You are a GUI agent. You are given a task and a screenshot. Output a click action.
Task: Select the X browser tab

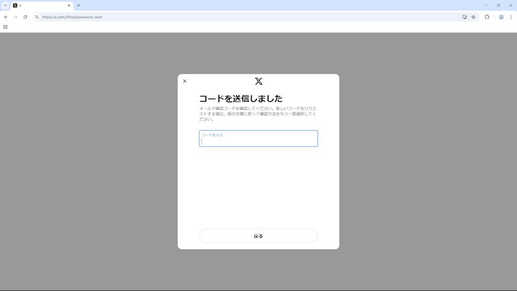click(42, 6)
